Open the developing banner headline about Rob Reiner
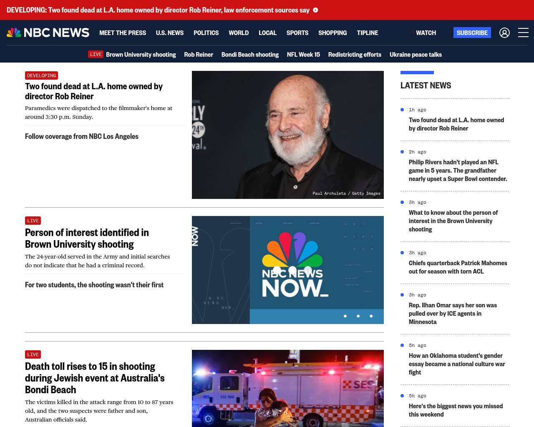Viewport: 534px width, 427px height. click(x=158, y=10)
